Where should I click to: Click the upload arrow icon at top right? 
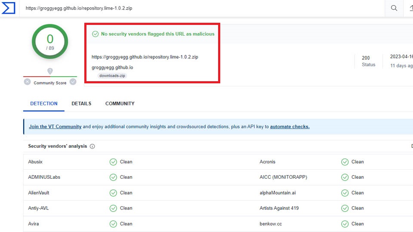coord(411,8)
